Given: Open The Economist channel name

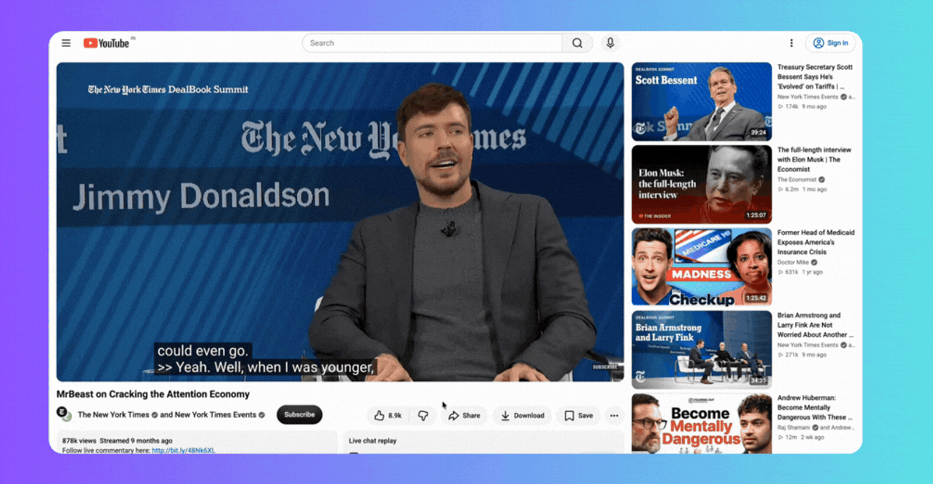Looking at the screenshot, I should [x=797, y=180].
